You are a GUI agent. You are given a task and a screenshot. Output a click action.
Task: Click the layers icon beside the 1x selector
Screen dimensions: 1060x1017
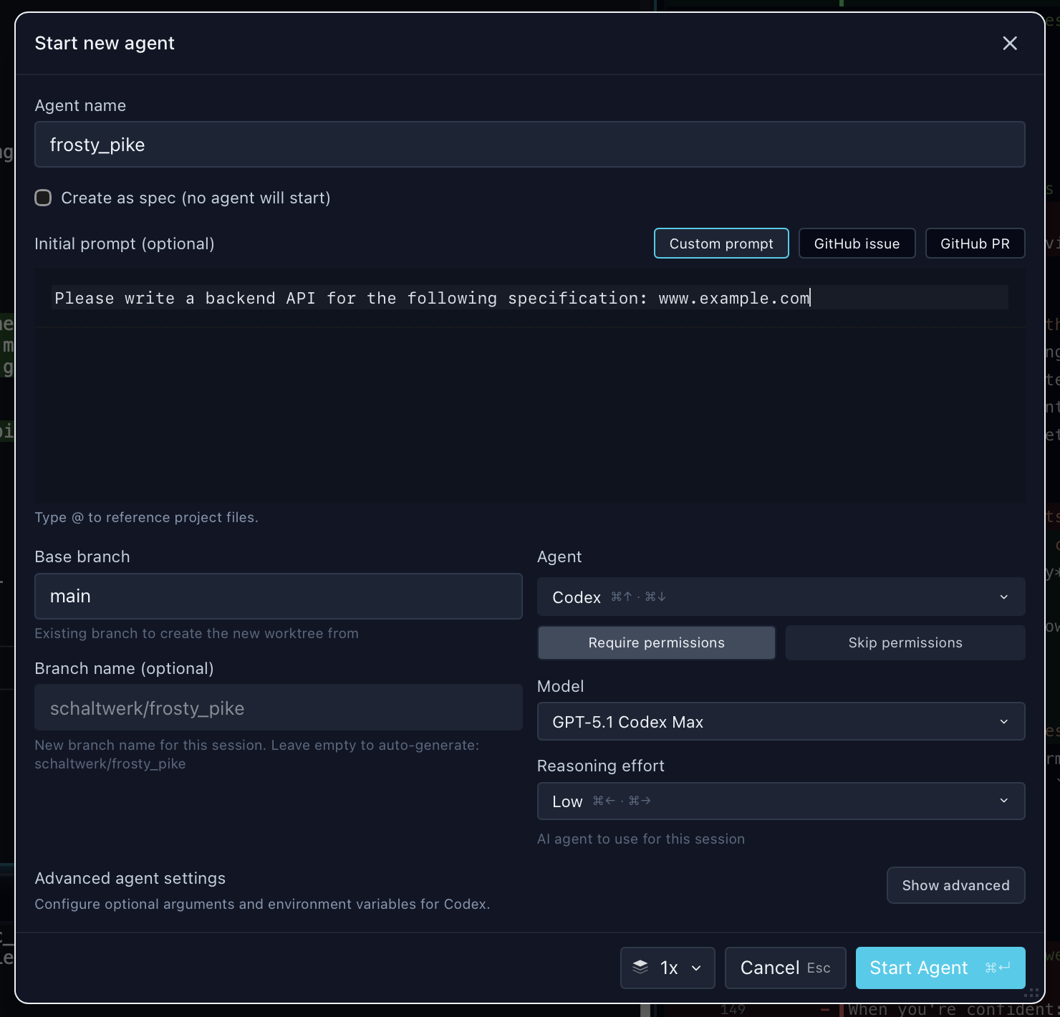tap(641, 968)
